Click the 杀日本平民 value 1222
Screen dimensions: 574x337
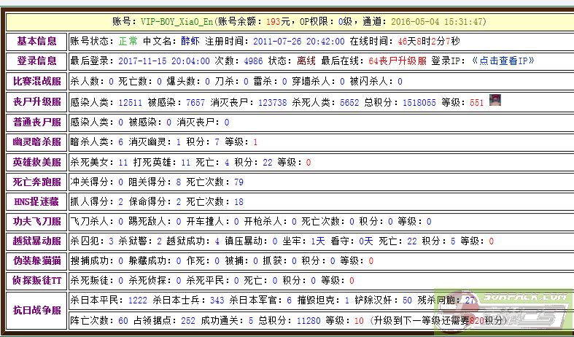point(138,301)
